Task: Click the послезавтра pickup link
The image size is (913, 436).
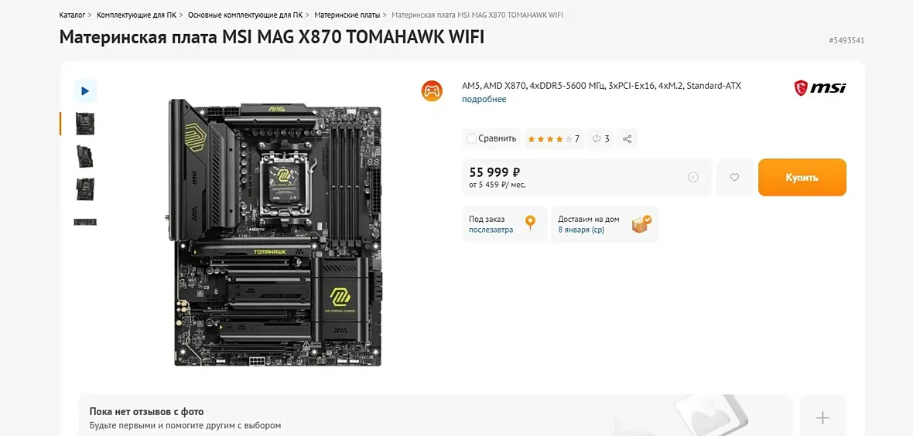Action: 491,230
